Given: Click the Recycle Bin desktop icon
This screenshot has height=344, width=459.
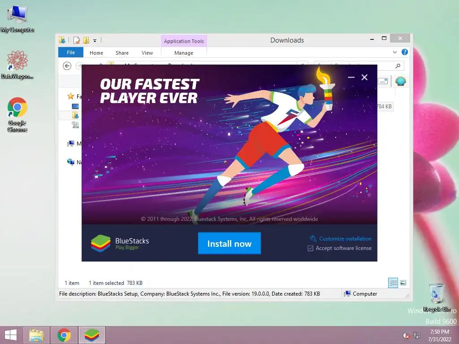Looking at the screenshot, I should [x=437, y=297].
